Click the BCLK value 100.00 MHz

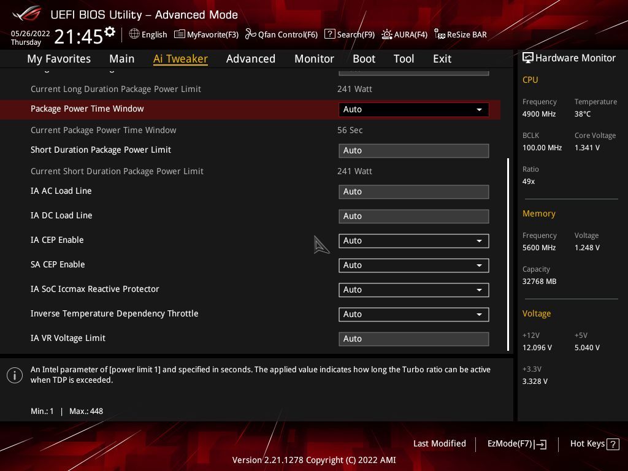542,148
